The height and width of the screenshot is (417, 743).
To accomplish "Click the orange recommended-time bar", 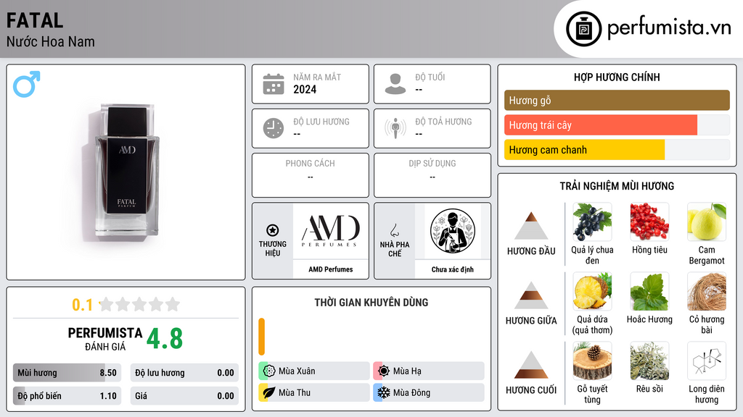I will (261, 337).
